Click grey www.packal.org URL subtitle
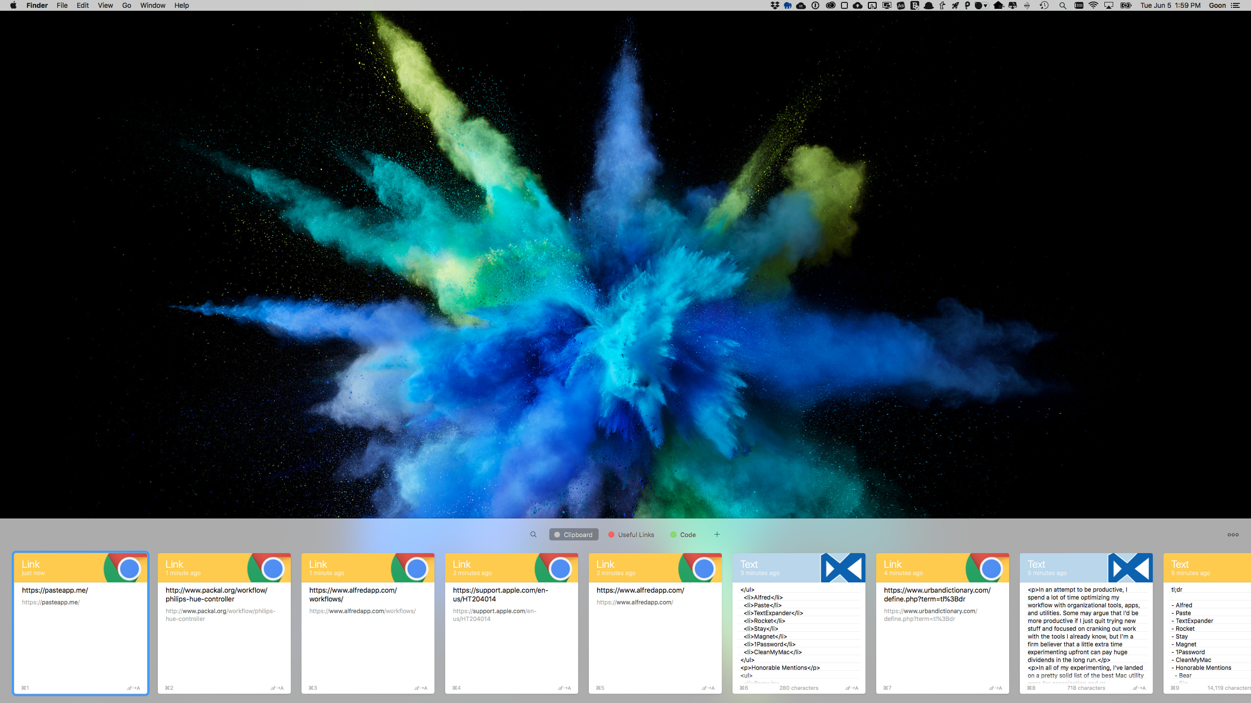The height and width of the screenshot is (703, 1251). (220, 615)
